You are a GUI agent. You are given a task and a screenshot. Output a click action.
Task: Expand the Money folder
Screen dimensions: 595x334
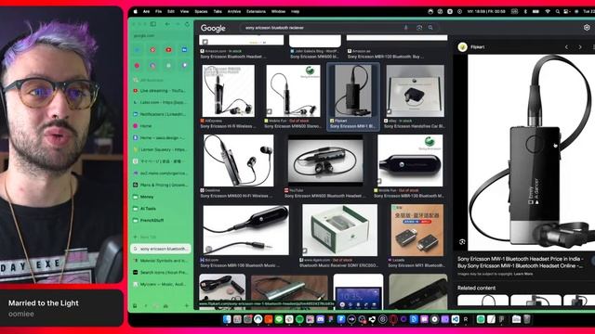point(161,197)
